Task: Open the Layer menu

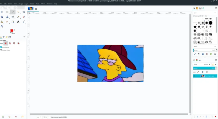Action: (x=26, y=4)
